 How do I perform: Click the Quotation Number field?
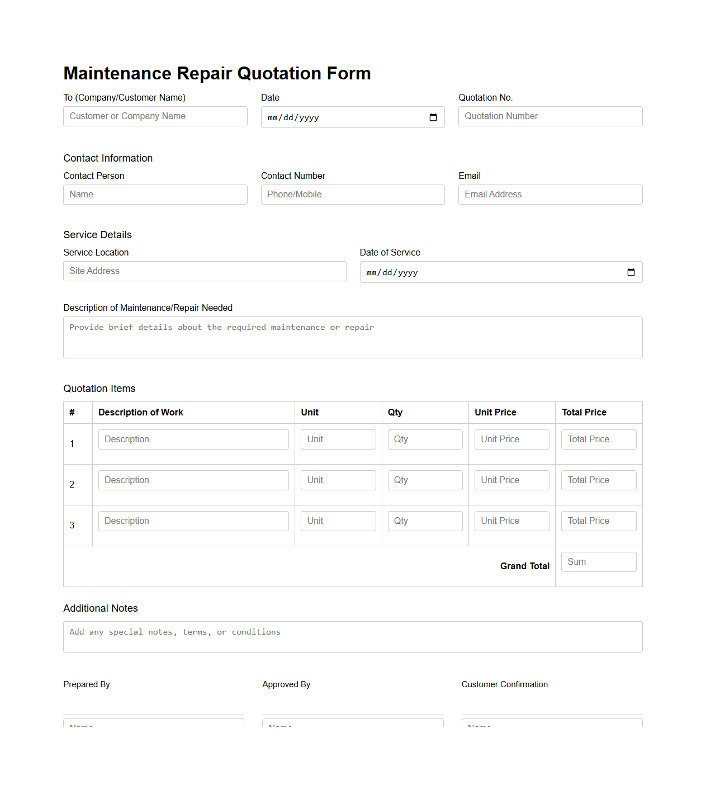(x=549, y=116)
